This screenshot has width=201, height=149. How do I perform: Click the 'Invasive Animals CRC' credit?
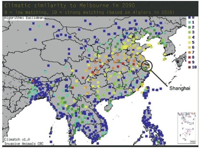24,144
